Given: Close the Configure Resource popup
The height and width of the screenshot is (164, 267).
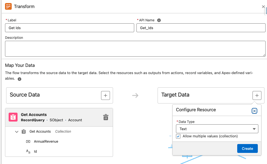Looking at the screenshot, I should click(254, 111).
